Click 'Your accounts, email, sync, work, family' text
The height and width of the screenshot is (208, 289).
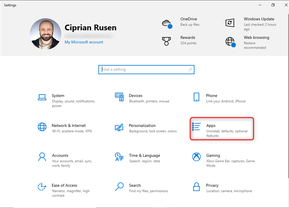72,164
